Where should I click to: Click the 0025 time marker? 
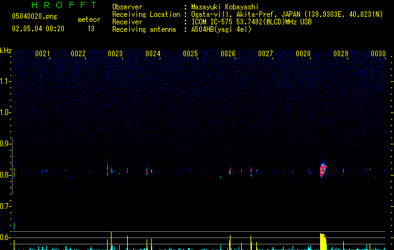tap(190, 54)
